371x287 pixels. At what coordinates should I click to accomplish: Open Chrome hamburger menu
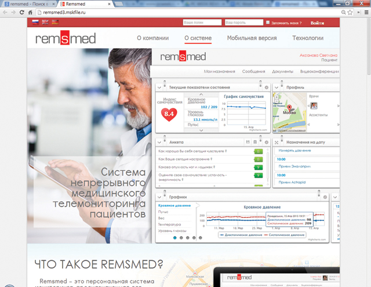click(x=366, y=12)
